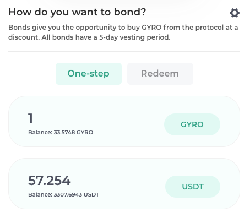Click the empty space right of Redeem

(x=216, y=74)
